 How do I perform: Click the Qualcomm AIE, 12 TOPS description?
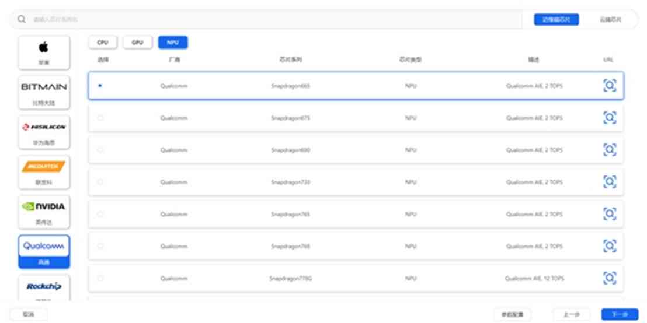coord(534,278)
